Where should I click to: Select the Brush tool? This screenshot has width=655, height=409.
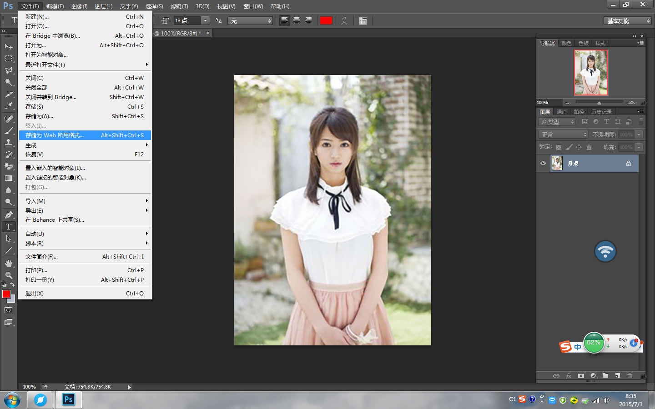click(9, 130)
